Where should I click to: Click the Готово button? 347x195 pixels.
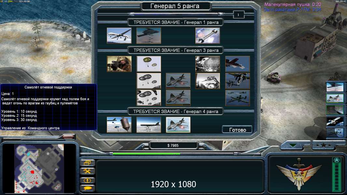237,130
